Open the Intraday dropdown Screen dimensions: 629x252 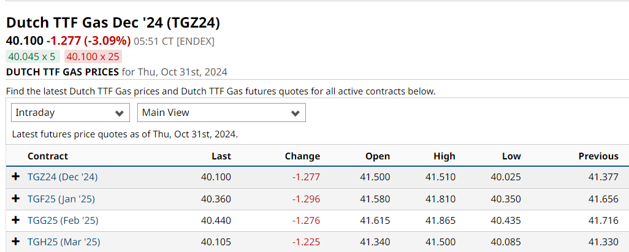pyautogui.click(x=71, y=113)
